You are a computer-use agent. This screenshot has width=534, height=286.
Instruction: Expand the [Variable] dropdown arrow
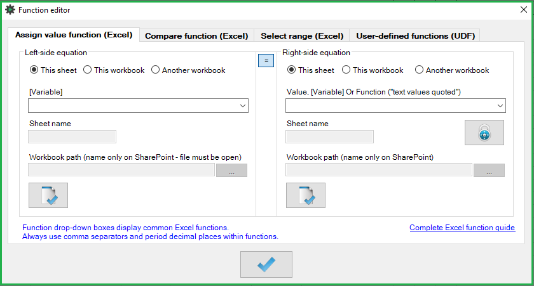click(242, 106)
